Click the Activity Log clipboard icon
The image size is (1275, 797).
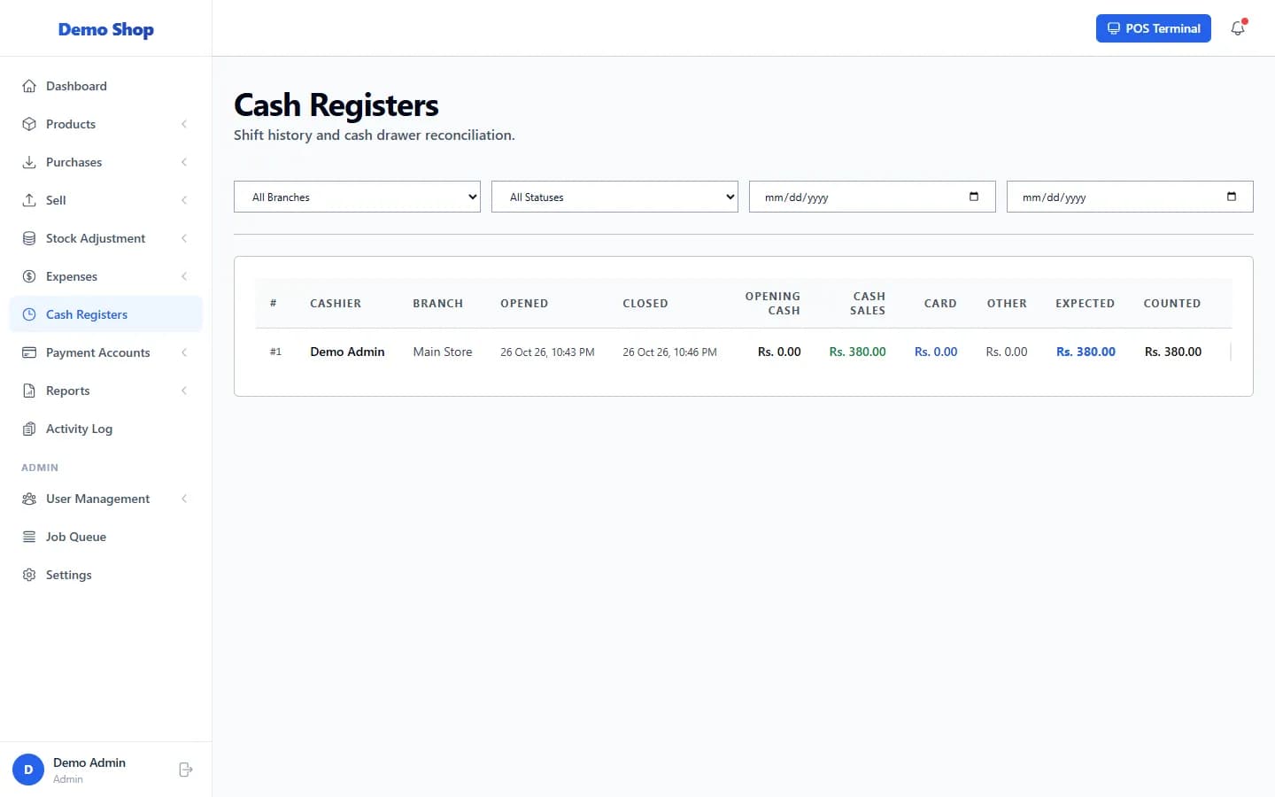29,429
